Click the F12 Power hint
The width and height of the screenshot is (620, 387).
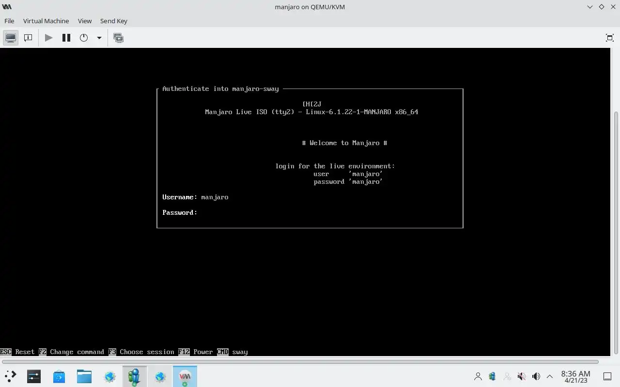coord(195,352)
